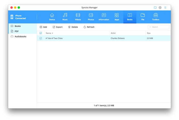Open settings gear in title bar
Image resolution: width=179 pixels, height=120 pixels.
[160, 7]
